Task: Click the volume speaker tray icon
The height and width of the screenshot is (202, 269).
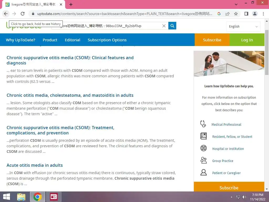Action: coord(244,197)
